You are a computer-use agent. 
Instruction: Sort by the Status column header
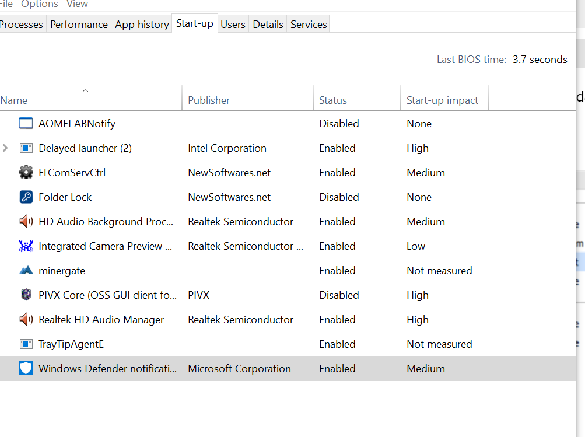click(333, 100)
